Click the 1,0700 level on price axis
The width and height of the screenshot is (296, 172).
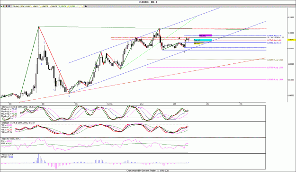coord(291,80)
